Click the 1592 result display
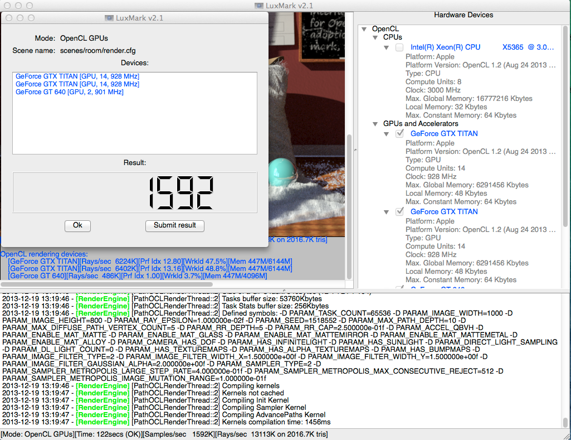 (135, 192)
